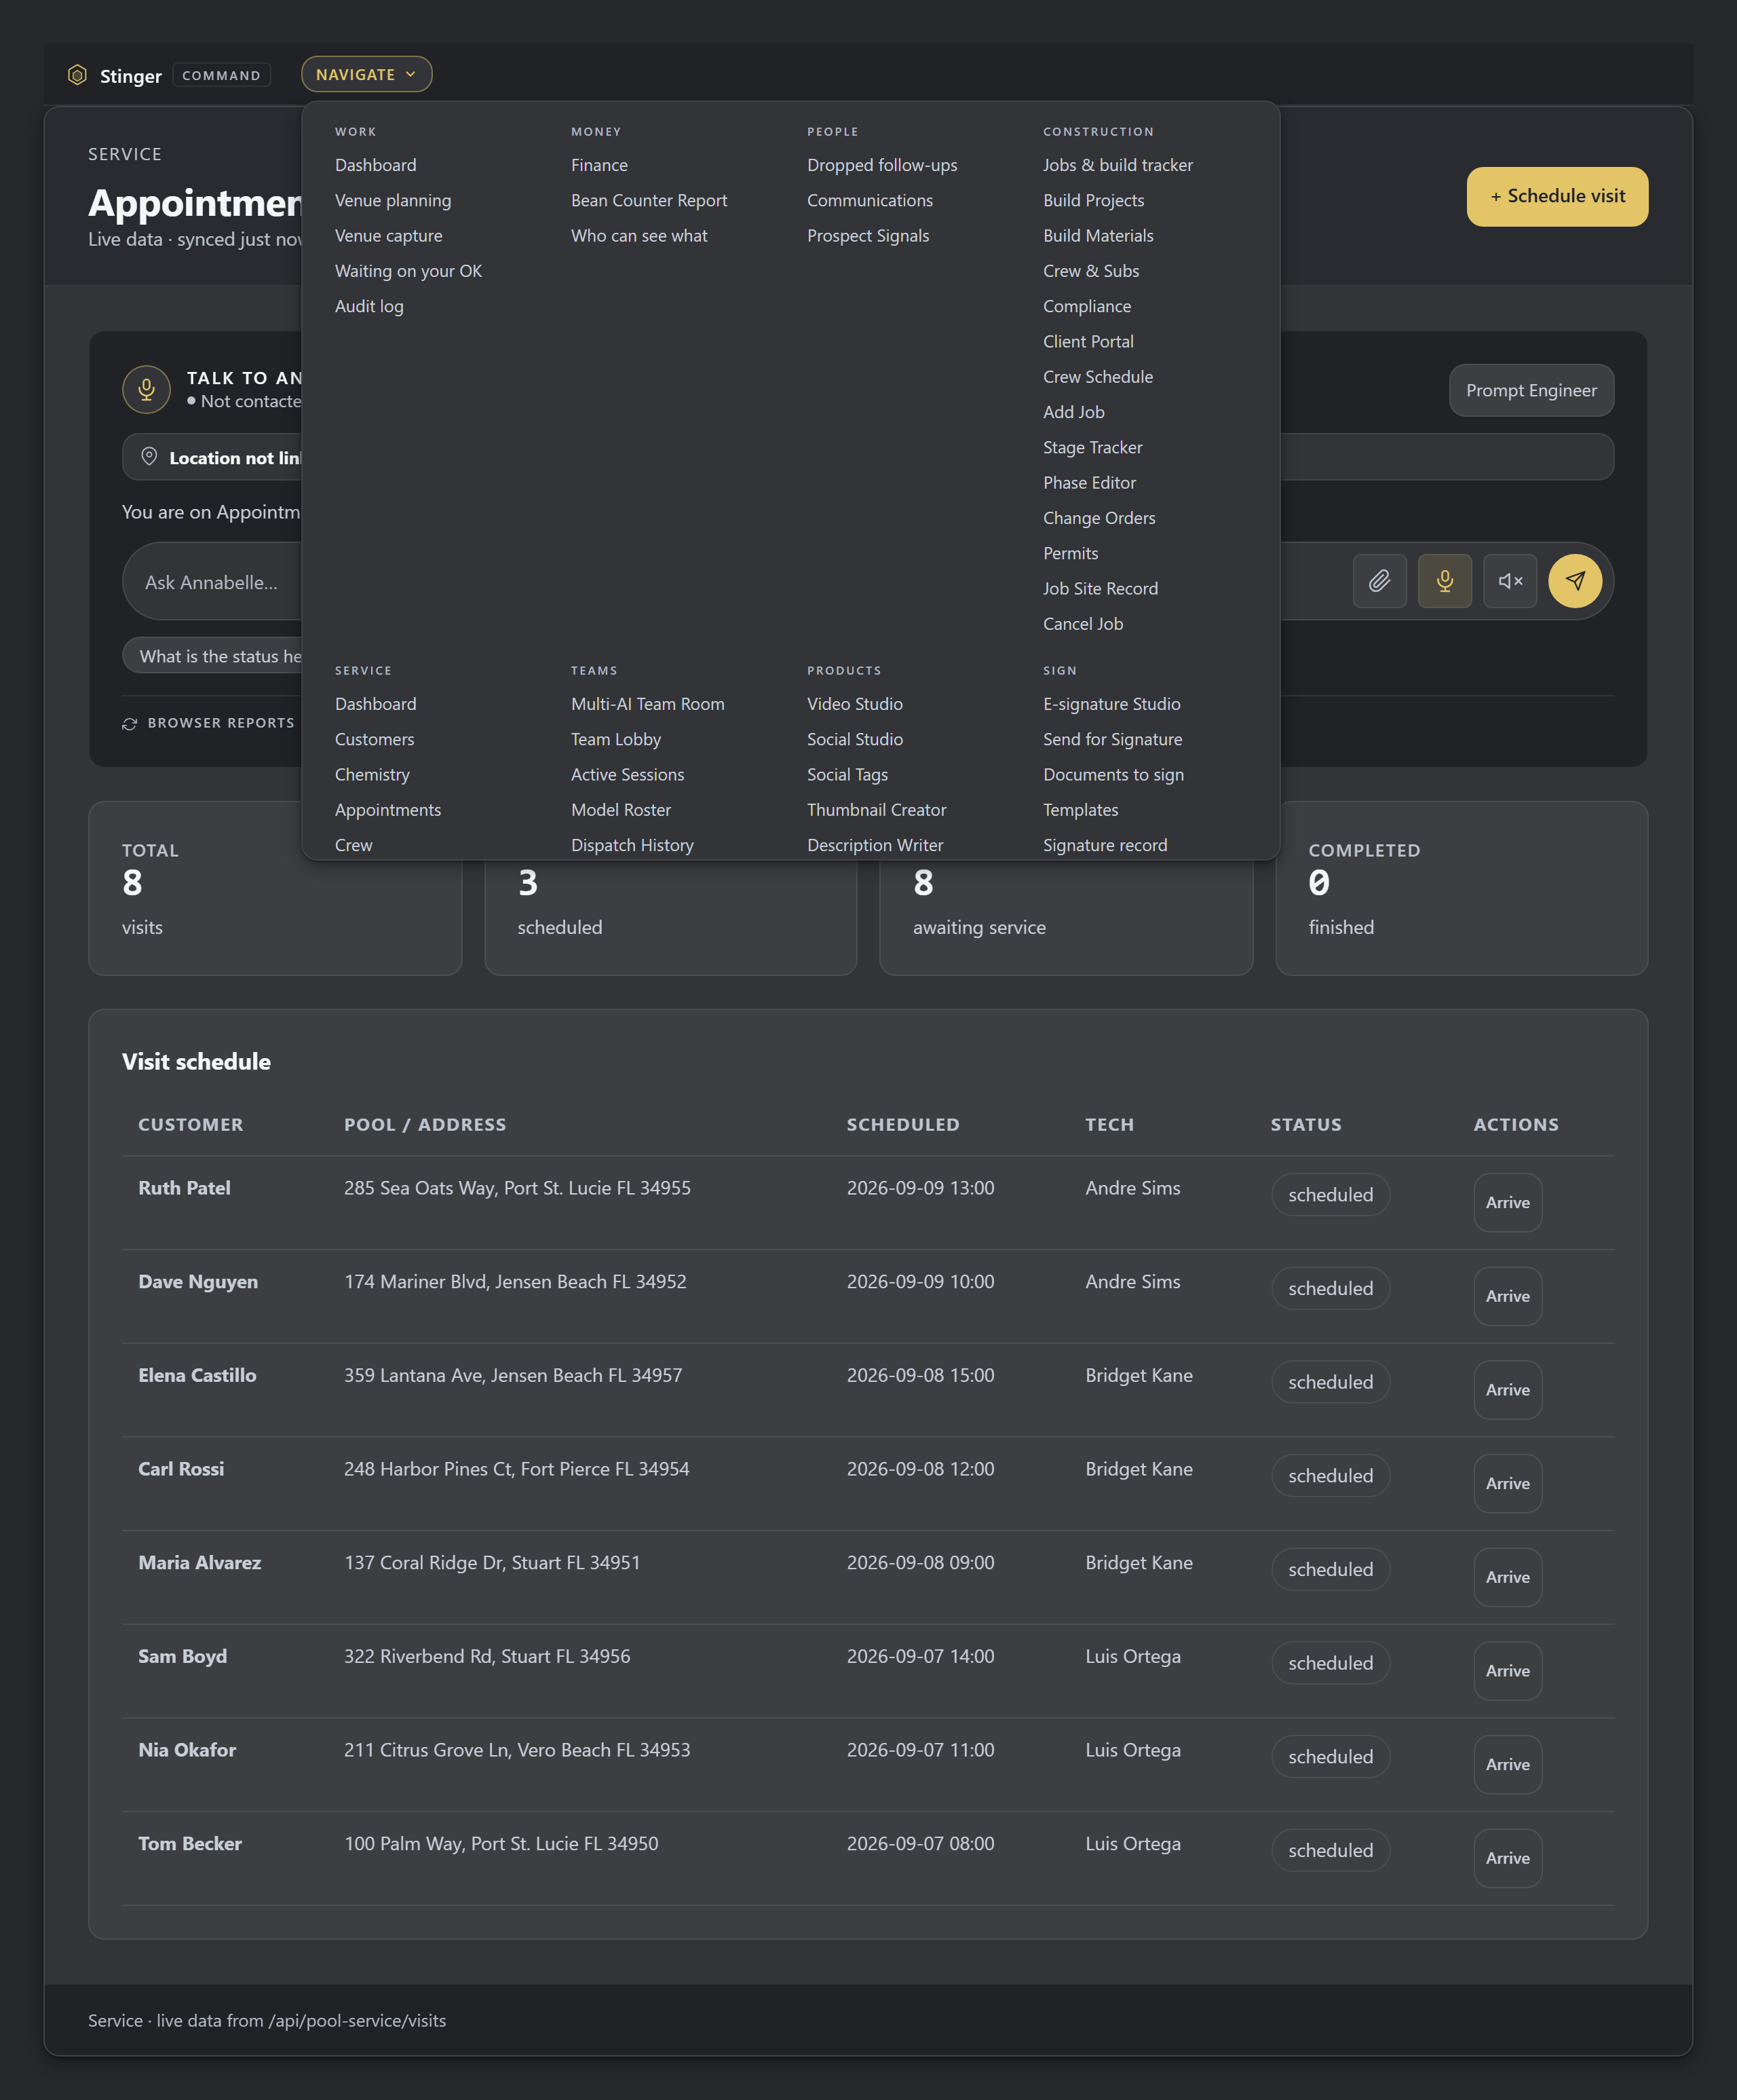Open Finance from the Money menu
Viewport: 1737px width, 2100px height.
(600, 165)
